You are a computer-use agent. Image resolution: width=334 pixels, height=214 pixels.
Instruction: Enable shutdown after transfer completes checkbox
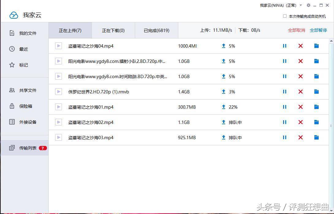285,16
